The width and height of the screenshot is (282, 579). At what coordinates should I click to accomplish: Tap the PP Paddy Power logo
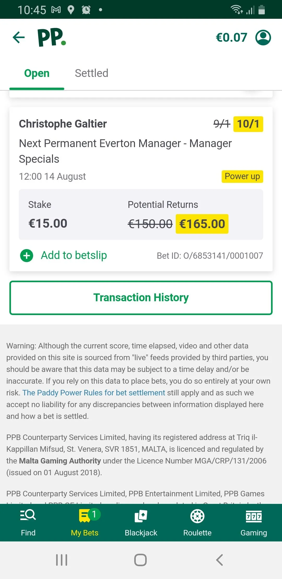(x=52, y=37)
